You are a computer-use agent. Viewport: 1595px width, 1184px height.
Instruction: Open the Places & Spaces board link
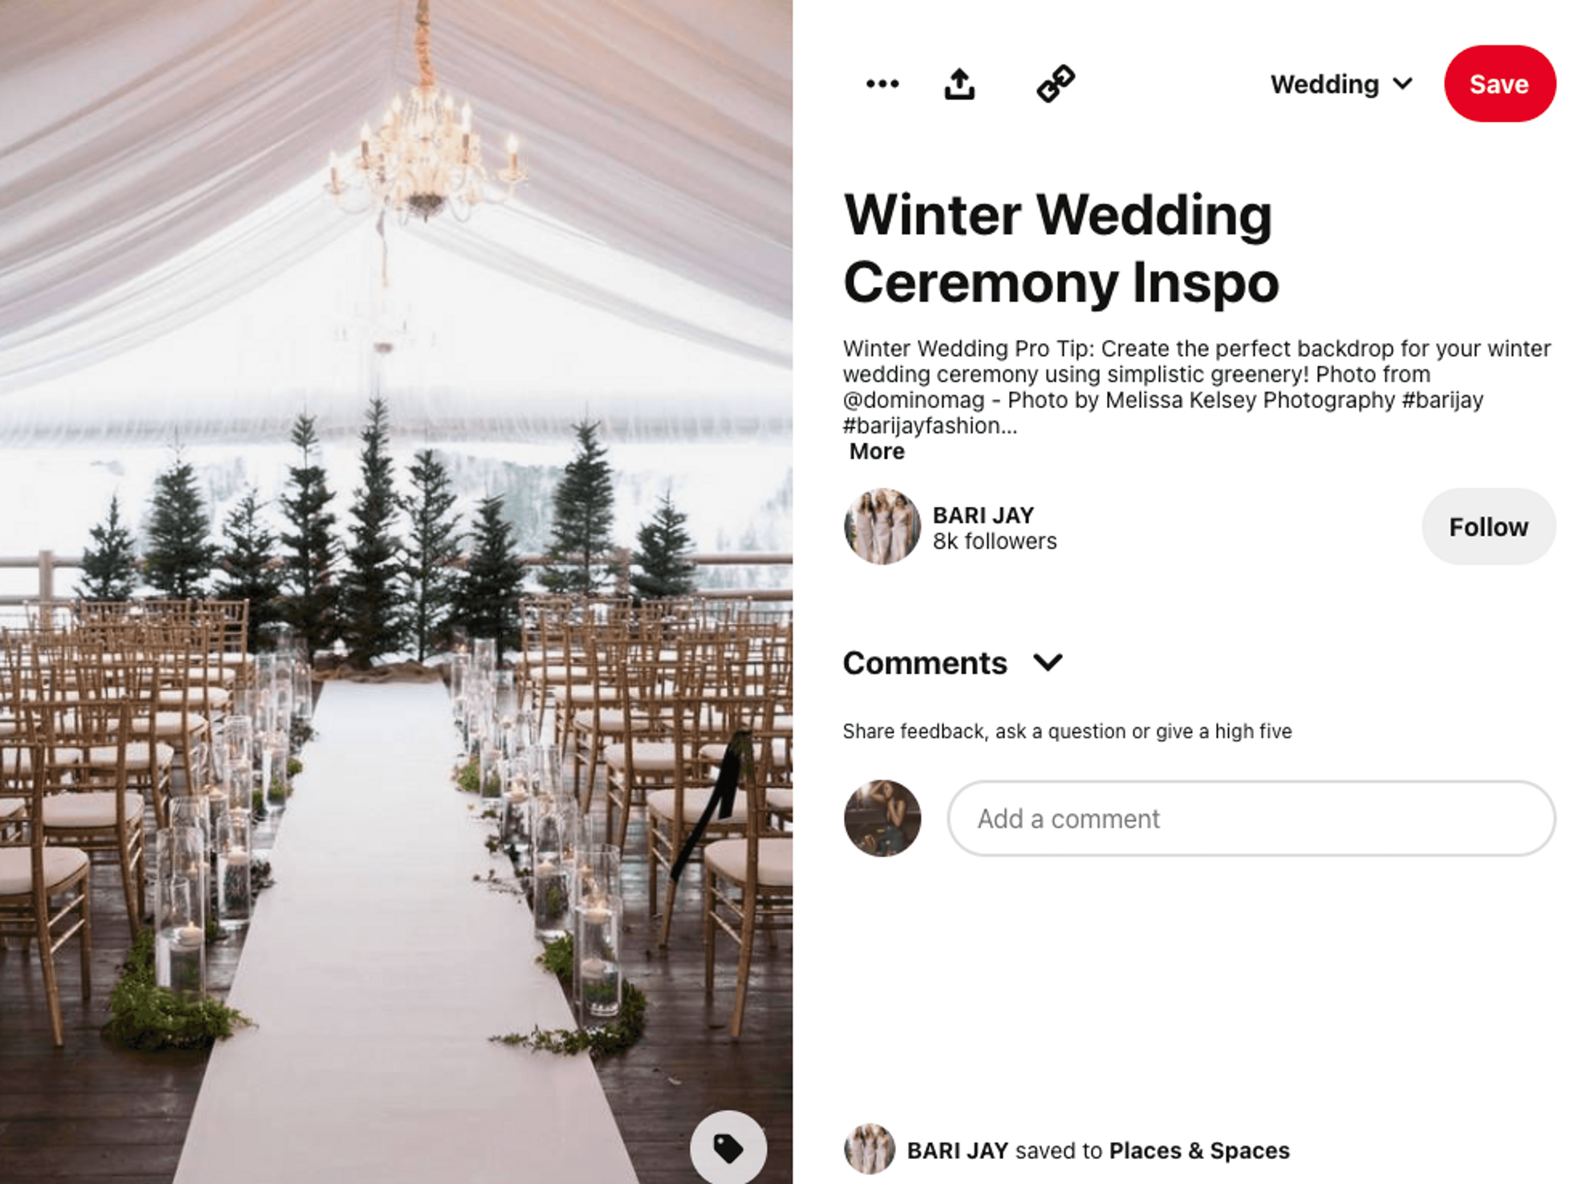tap(1199, 1150)
